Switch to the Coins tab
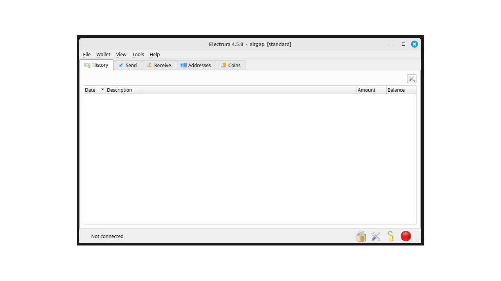Image resolution: width=501 pixels, height=281 pixels. 231,65
